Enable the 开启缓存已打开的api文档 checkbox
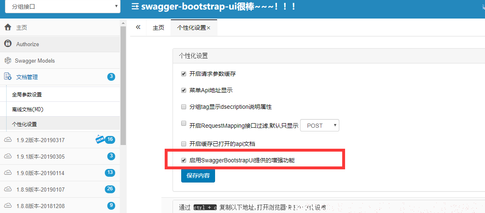The image size is (485, 213). coord(183,143)
